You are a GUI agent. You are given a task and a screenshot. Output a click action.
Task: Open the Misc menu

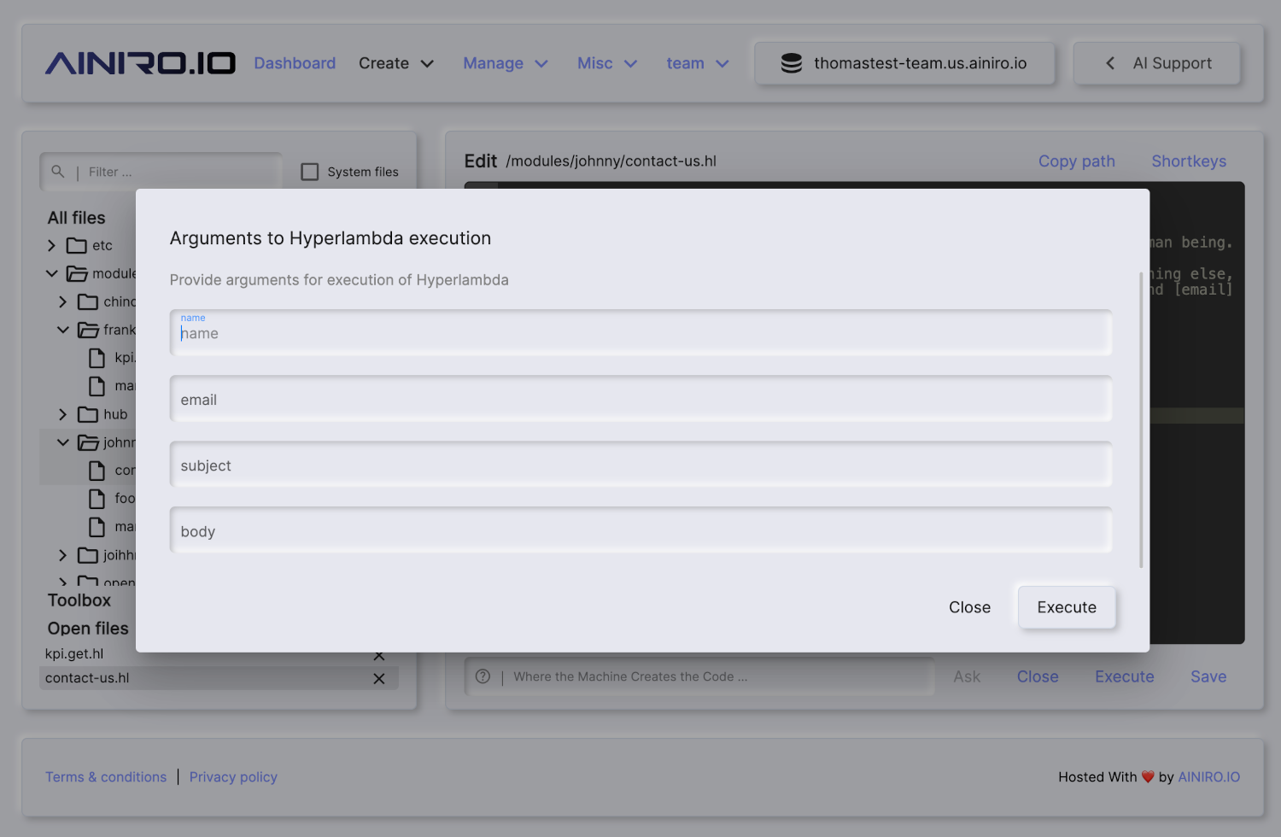[606, 63]
